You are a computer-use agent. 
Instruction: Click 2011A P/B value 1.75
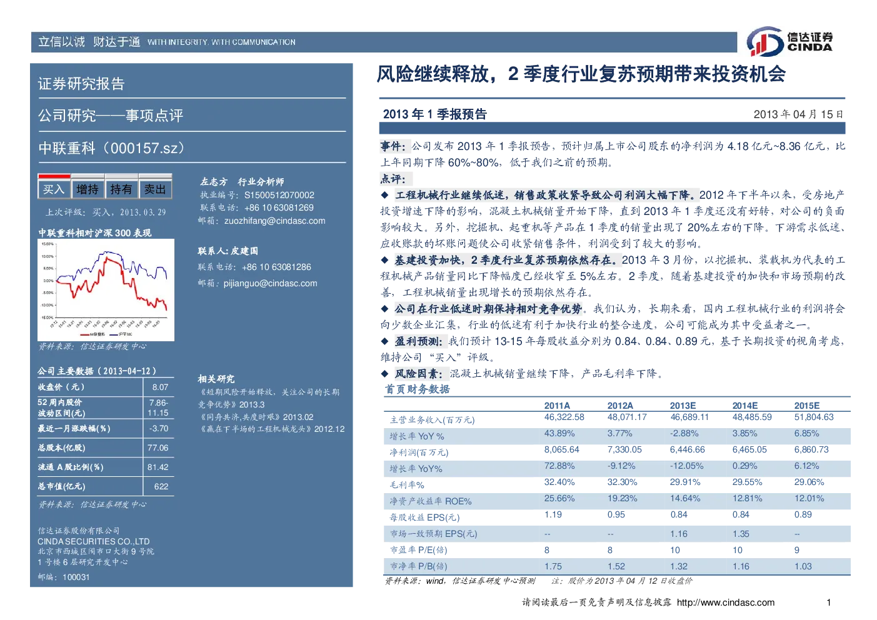click(553, 566)
